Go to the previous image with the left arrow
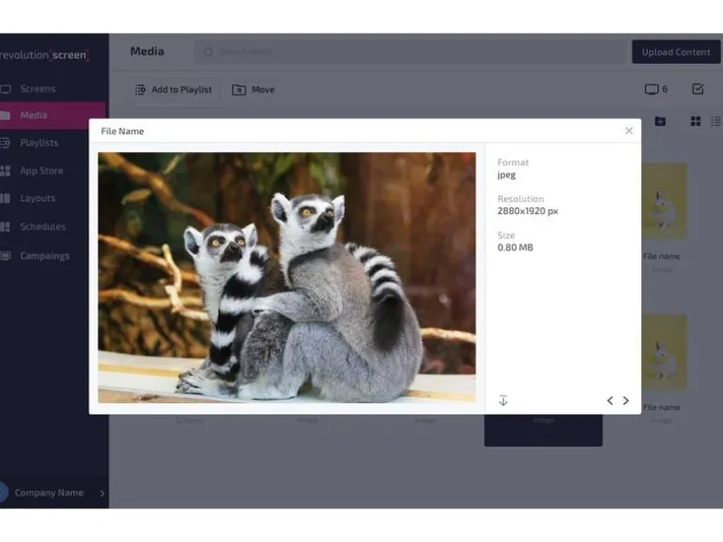The width and height of the screenshot is (723, 542). pos(610,400)
